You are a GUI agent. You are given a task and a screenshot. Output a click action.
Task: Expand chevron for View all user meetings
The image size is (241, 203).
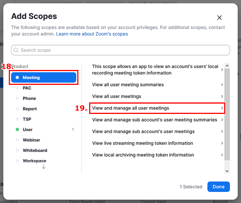tap(222, 96)
